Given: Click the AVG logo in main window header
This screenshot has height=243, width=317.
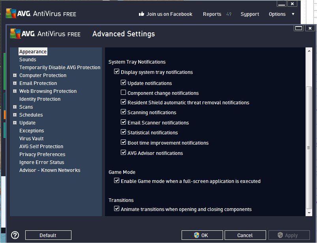Looking at the screenshot, I should point(11,13).
